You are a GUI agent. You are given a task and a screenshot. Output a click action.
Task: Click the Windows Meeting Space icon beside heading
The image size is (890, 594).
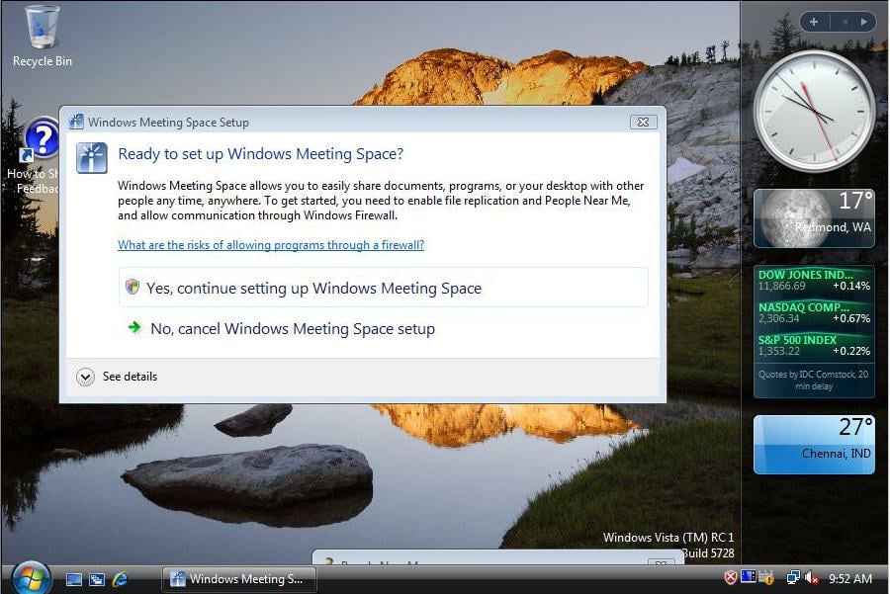tap(91, 157)
